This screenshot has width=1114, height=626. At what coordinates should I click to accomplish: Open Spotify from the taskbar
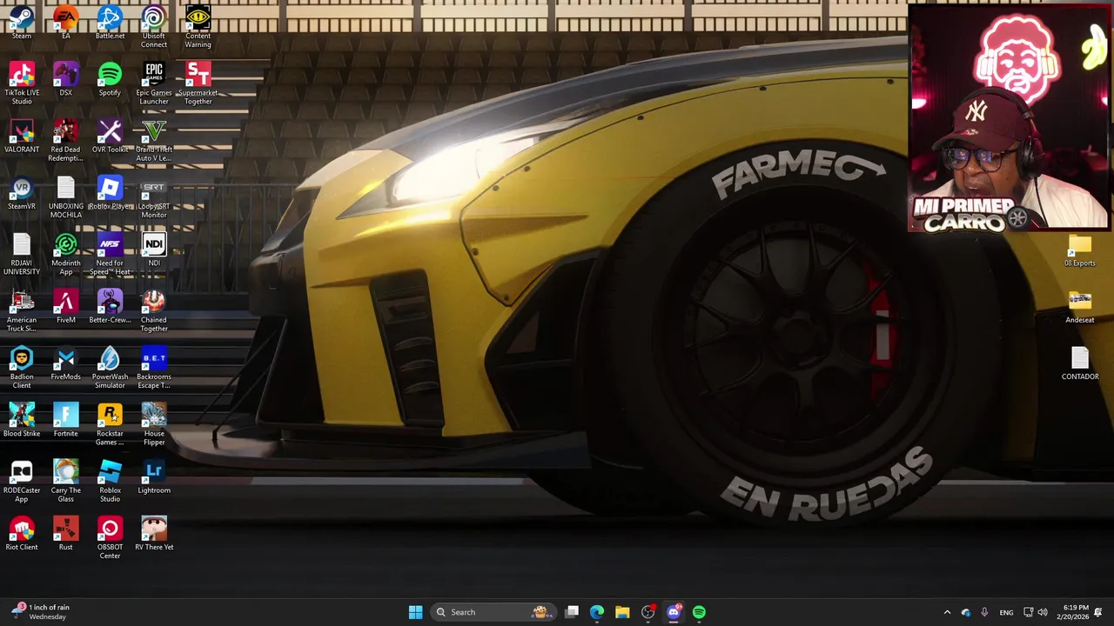point(699,612)
